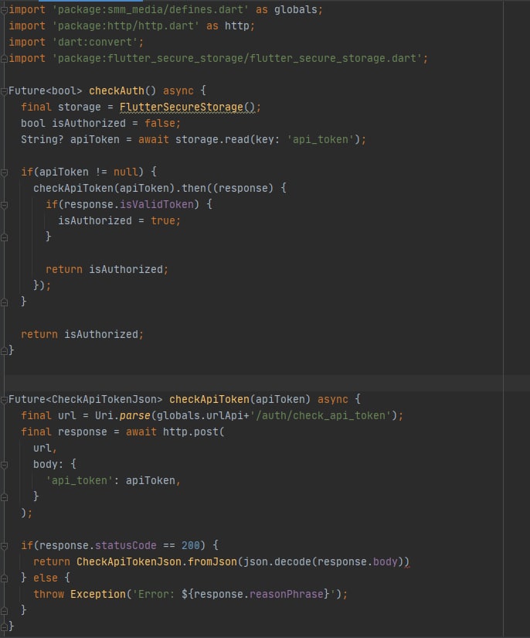Click the url, argument line under http.post
The height and width of the screenshot is (638, 530).
45,448
